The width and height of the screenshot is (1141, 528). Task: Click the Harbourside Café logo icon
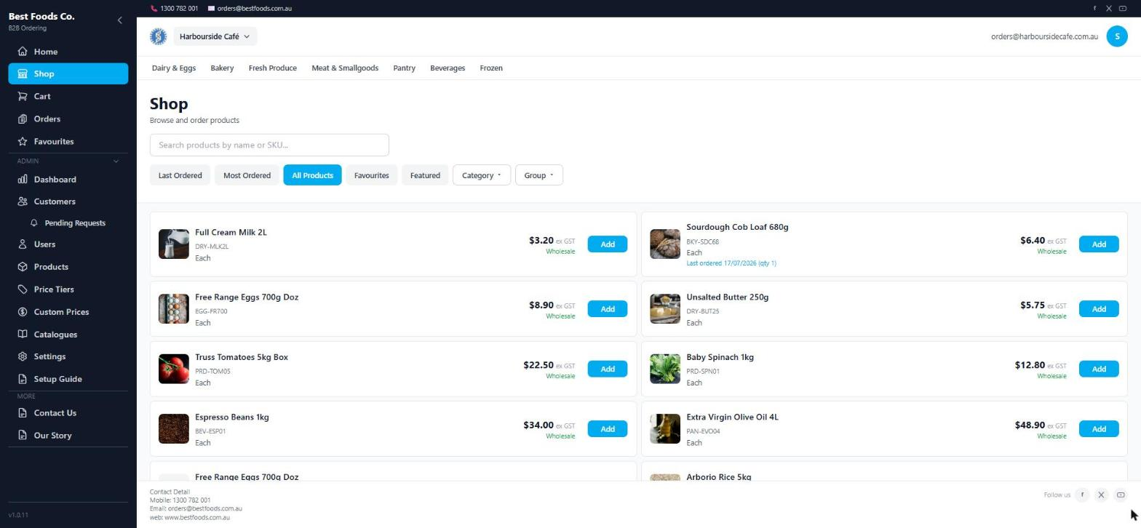(x=158, y=36)
